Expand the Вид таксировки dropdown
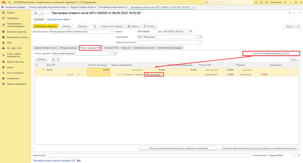Screen dimensions: 303x163 [x=112, y=32]
